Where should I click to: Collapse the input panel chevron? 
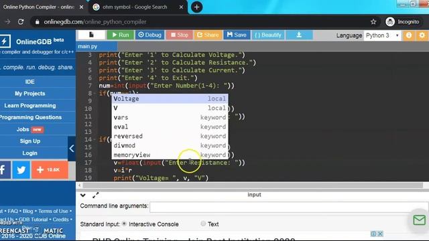[x=83, y=195]
